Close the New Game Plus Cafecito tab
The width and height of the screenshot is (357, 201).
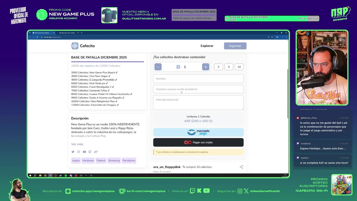point(54,33)
